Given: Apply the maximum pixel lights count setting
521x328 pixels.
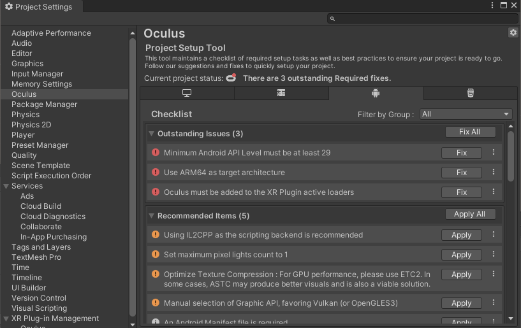Looking at the screenshot, I should point(462,255).
